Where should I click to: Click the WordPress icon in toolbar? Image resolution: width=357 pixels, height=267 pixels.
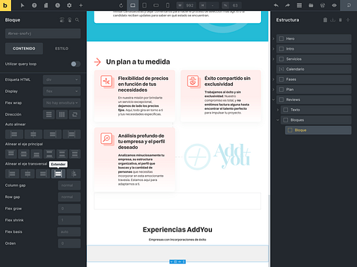(323, 5)
